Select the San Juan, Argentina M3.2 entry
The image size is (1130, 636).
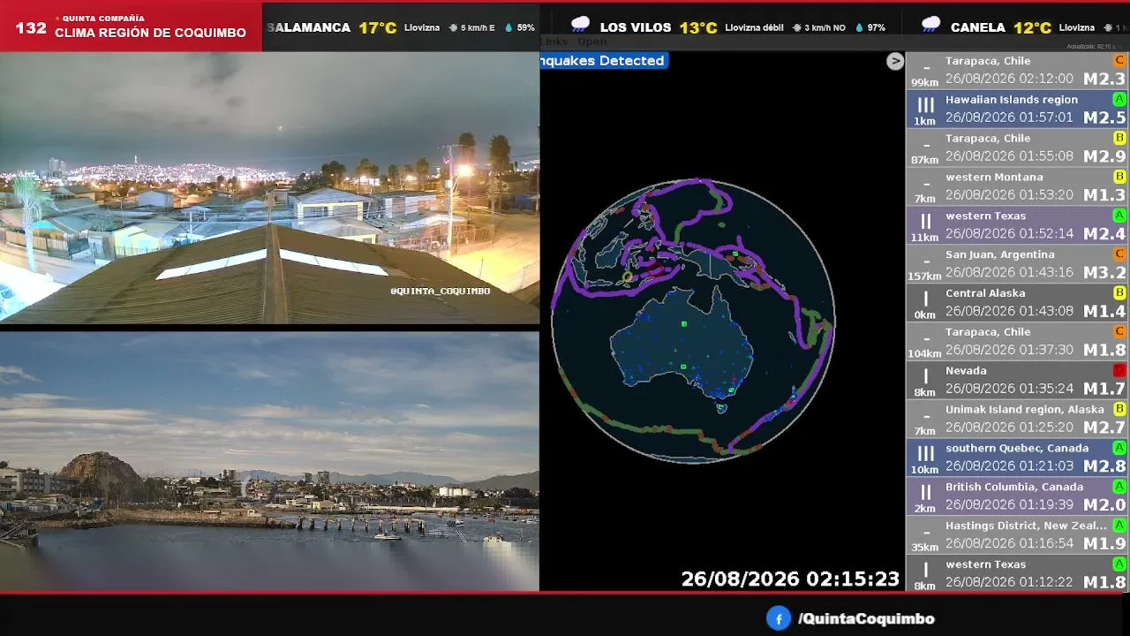coord(1017,263)
